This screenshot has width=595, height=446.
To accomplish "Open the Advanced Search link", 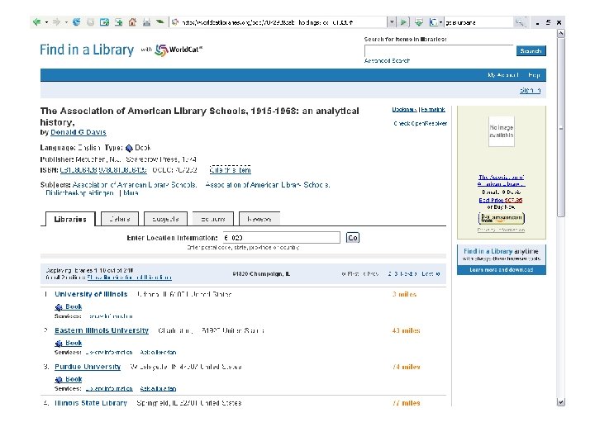I will (387, 60).
